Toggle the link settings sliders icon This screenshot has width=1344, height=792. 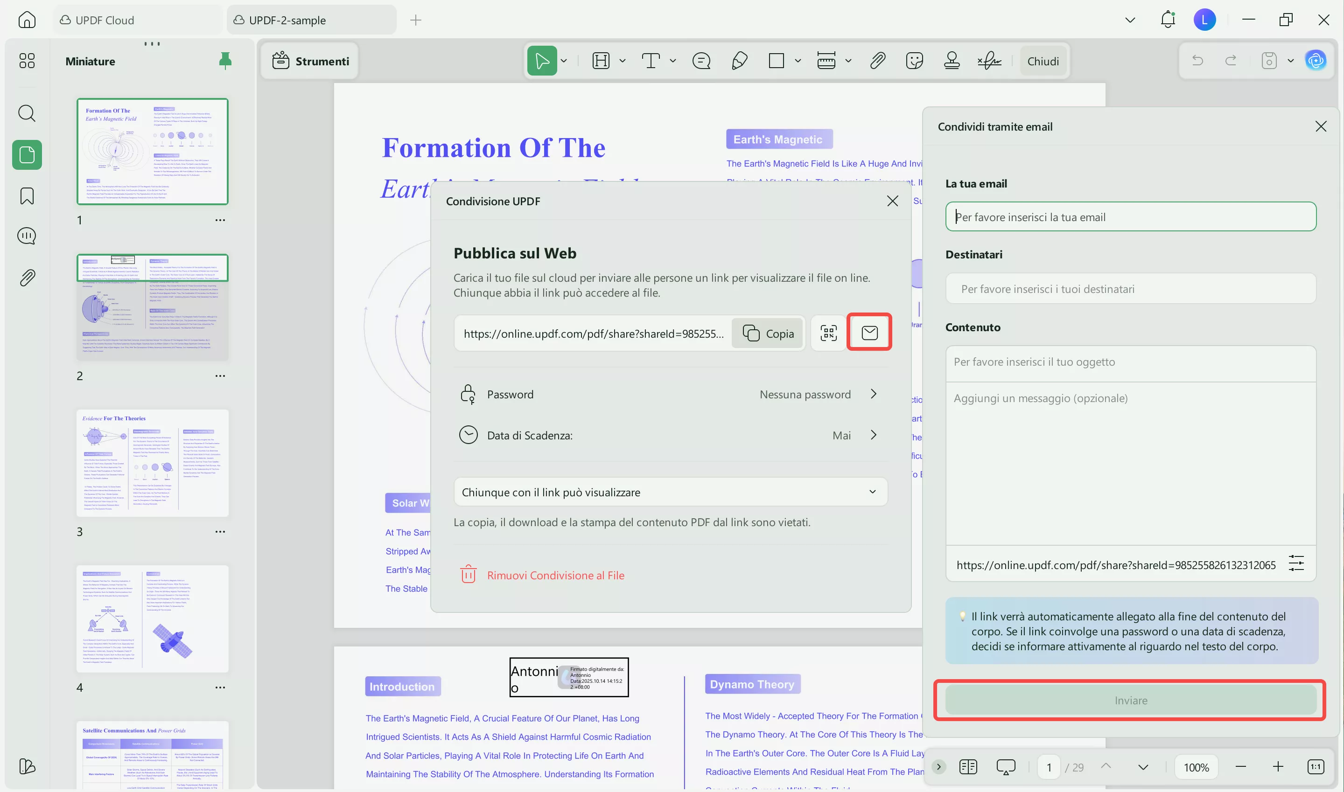(x=1296, y=563)
